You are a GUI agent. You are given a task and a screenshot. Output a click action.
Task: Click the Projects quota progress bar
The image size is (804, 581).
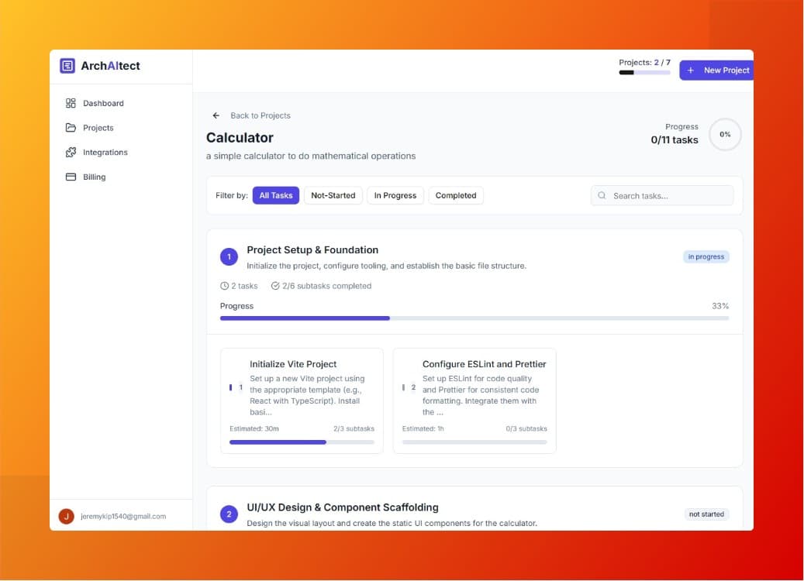coord(644,73)
